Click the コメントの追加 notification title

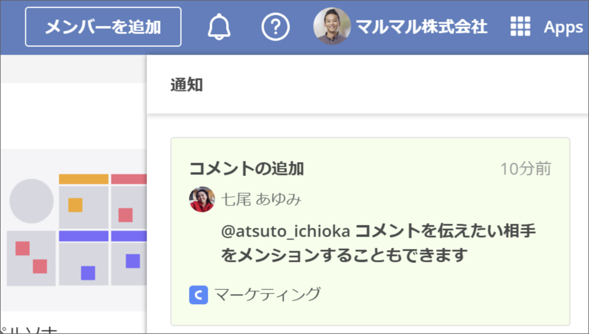click(247, 169)
